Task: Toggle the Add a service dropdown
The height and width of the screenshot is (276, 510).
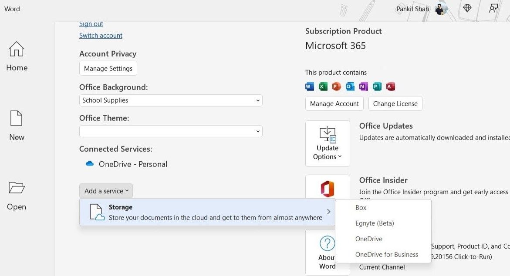Action: tap(106, 191)
